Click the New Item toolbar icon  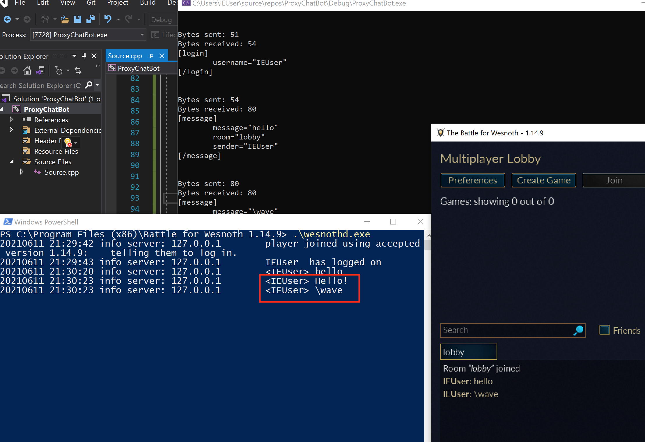(x=45, y=20)
